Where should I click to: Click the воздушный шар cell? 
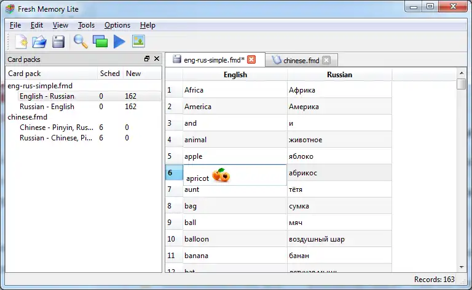coord(339,239)
